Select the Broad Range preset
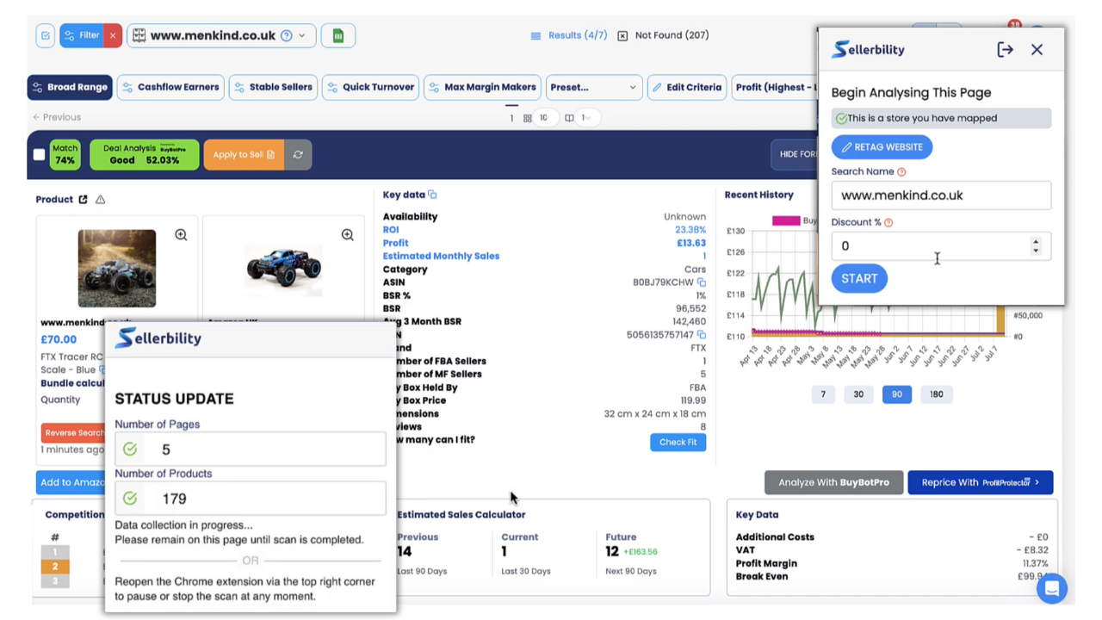The height and width of the screenshot is (620, 1102). [x=70, y=87]
